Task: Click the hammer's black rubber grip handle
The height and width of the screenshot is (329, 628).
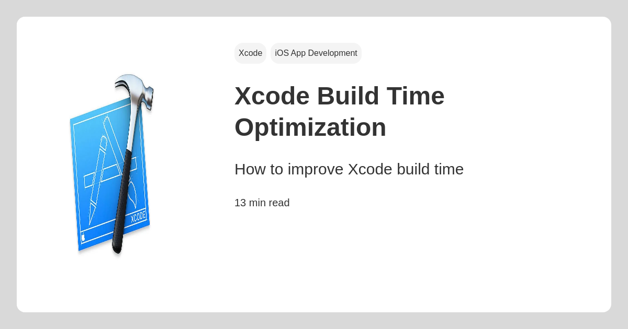Action: click(x=121, y=204)
